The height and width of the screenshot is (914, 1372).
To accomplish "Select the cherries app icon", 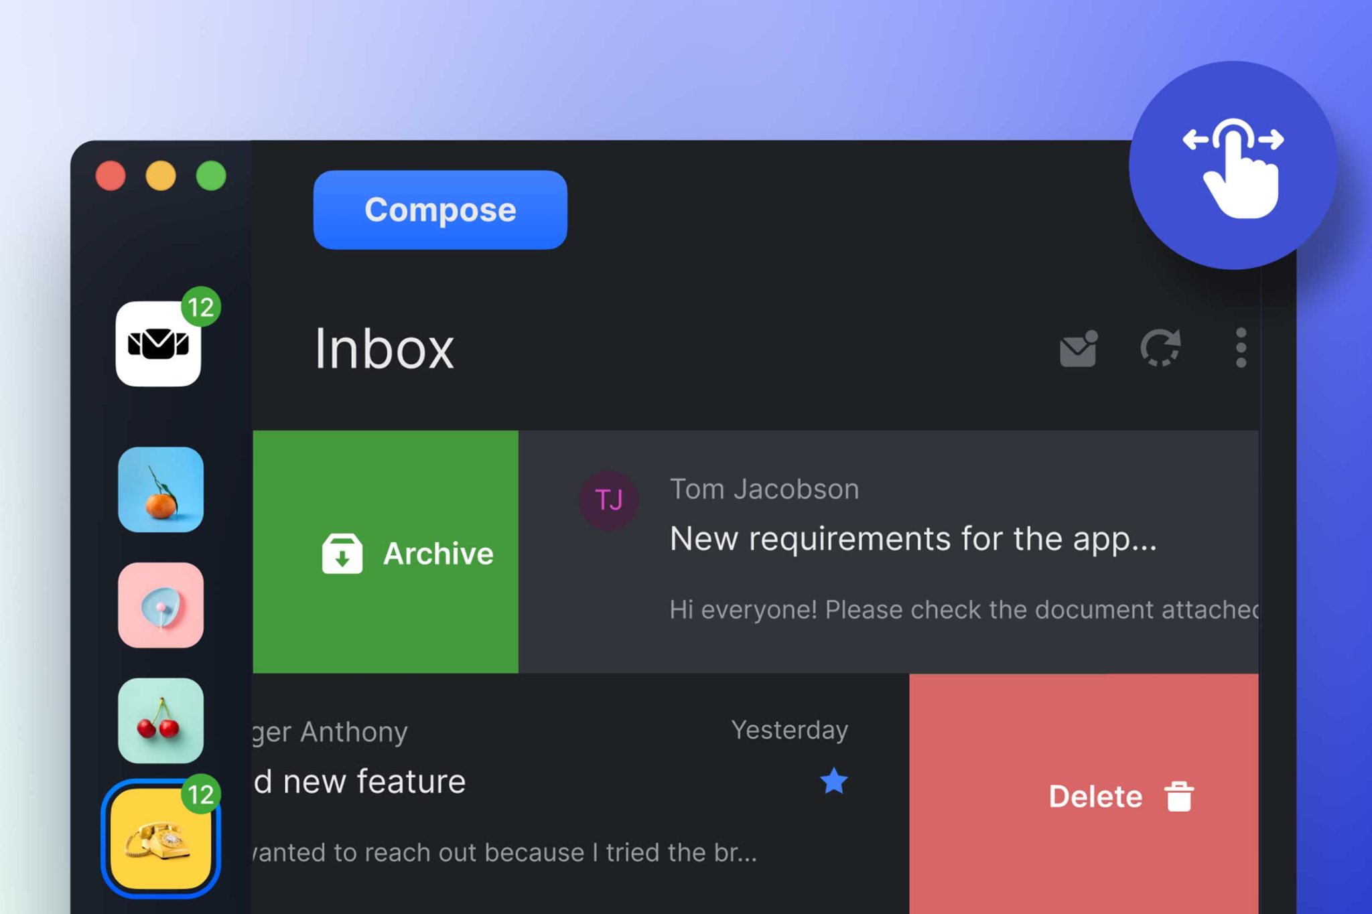I will [160, 720].
